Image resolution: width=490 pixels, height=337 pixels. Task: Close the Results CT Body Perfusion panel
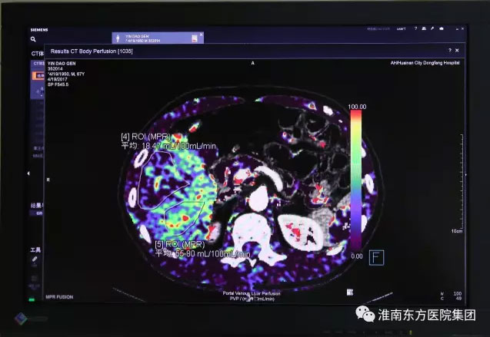[x=457, y=49]
